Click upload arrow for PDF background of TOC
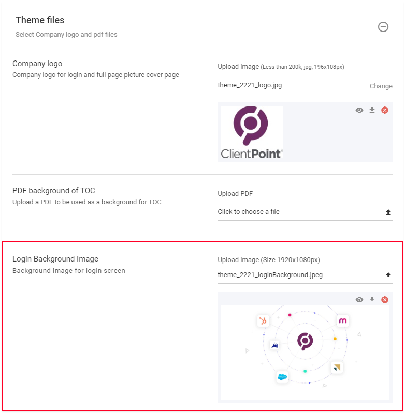Viewport: 405px width, 414px height. pyautogui.click(x=388, y=212)
